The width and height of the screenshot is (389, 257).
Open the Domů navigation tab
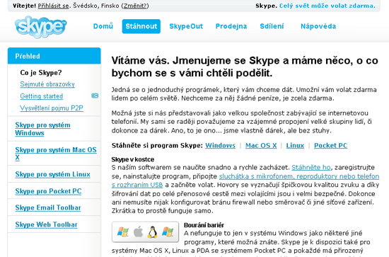pos(103,26)
